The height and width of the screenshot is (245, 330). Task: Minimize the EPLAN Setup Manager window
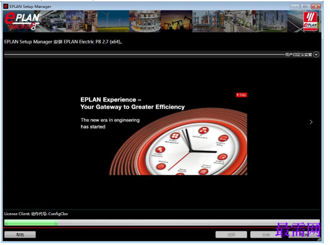(295, 6)
